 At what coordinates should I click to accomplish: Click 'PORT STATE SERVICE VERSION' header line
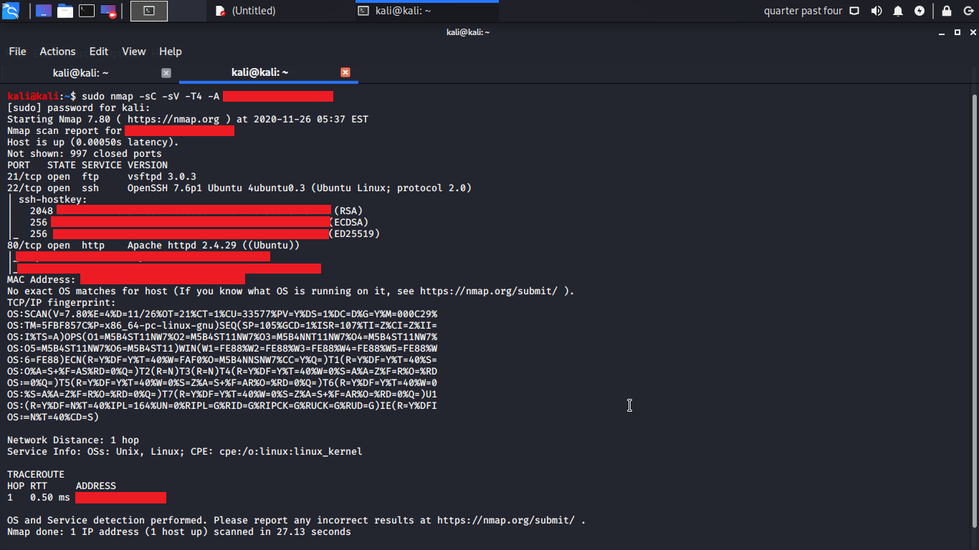(x=87, y=165)
